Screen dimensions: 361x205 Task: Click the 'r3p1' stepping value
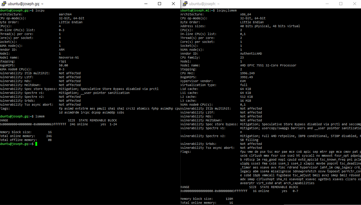(x=63, y=61)
